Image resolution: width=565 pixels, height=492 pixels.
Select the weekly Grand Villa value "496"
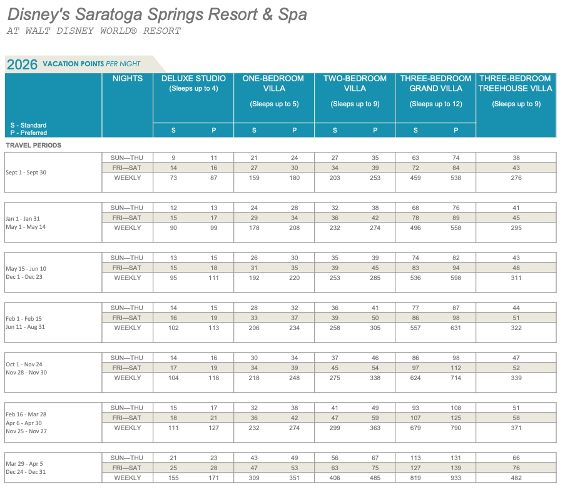coord(415,228)
